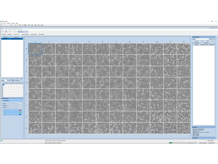Click the blue channel color swatch
Screen dimensions: 218x164
pos(20,115)
